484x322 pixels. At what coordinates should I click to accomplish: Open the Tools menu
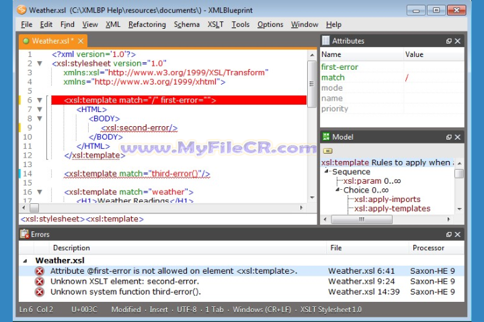pos(241,24)
